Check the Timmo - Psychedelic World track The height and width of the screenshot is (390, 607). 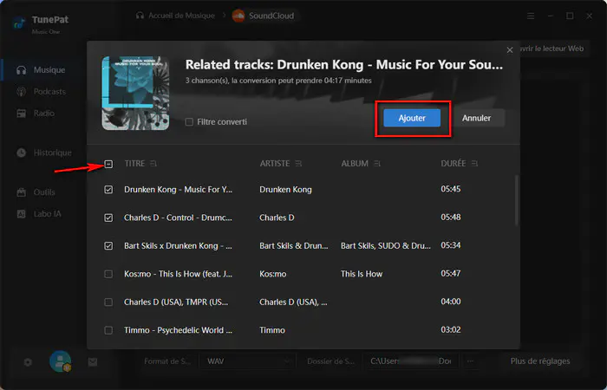point(108,330)
